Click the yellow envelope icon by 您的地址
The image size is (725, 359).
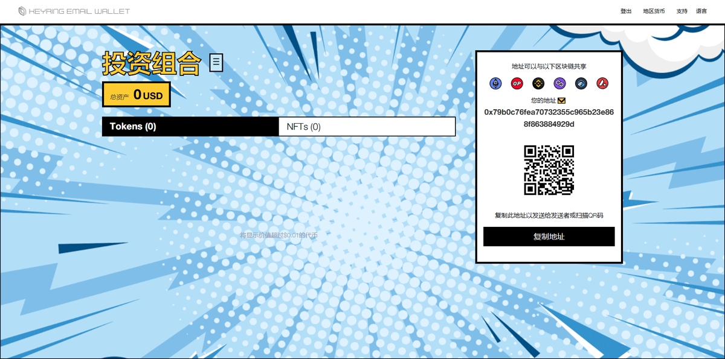pyautogui.click(x=561, y=100)
